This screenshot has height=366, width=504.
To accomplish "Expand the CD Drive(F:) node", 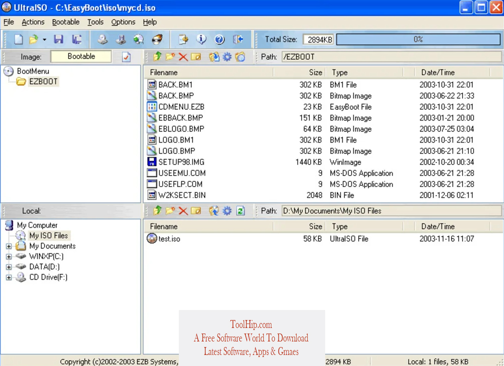I will tap(9, 277).
